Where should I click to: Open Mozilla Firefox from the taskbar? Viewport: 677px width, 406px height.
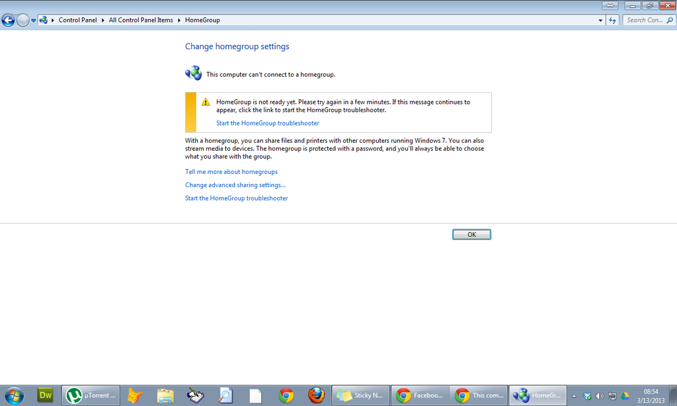316,395
